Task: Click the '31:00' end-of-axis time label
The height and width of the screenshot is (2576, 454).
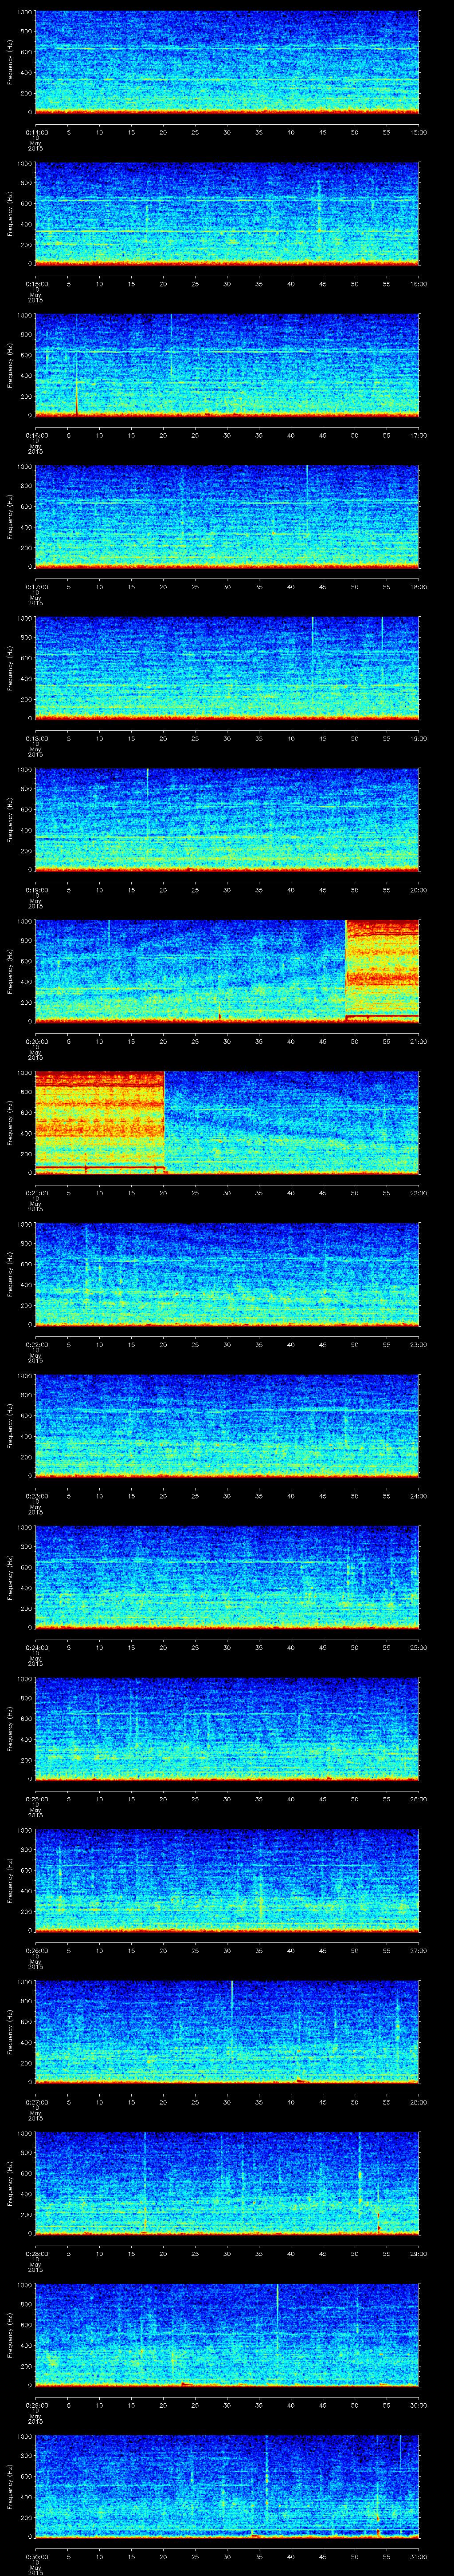Action: [x=419, y=2556]
